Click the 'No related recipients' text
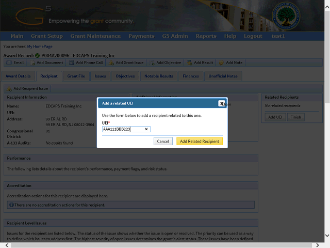Viewport: 330px width, 248px height. pyautogui.click(x=283, y=105)
